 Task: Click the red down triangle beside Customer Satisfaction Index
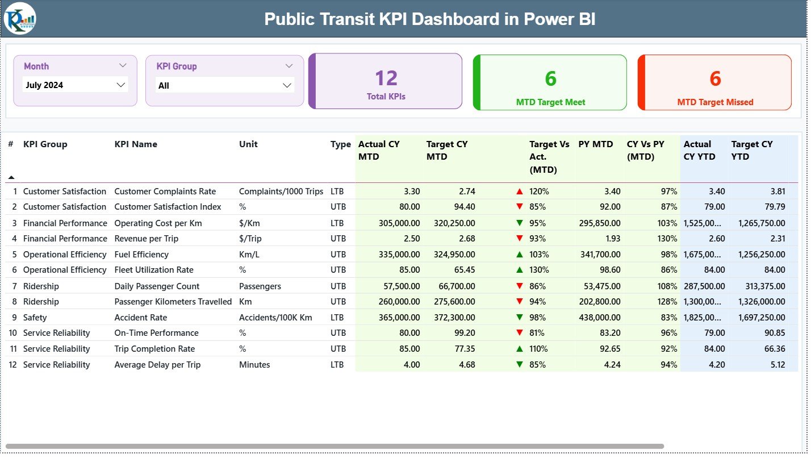(519, 207)
